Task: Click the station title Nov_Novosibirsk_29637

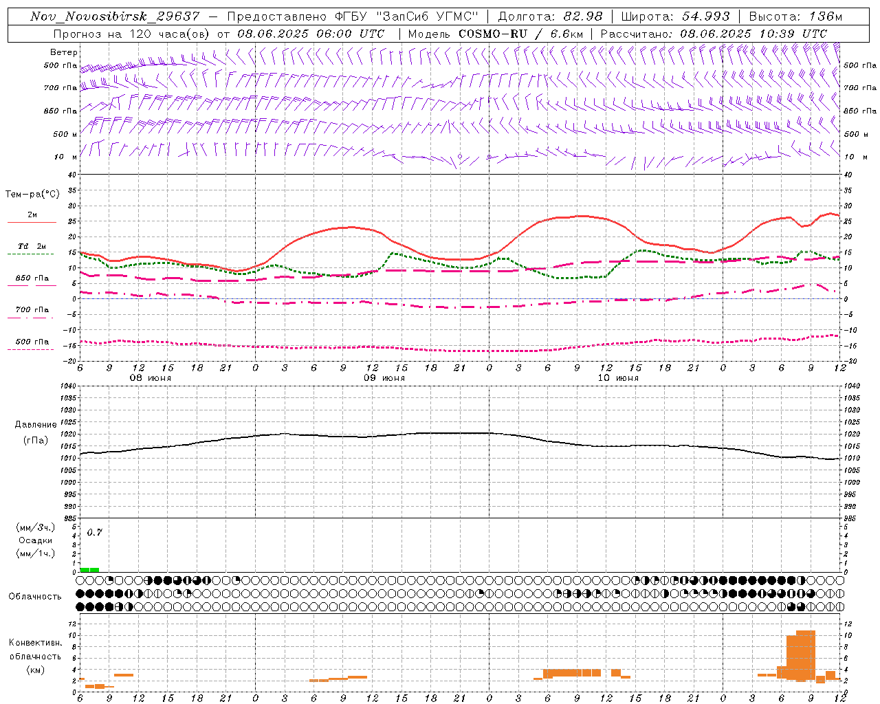Action: (x=115, y=16)
